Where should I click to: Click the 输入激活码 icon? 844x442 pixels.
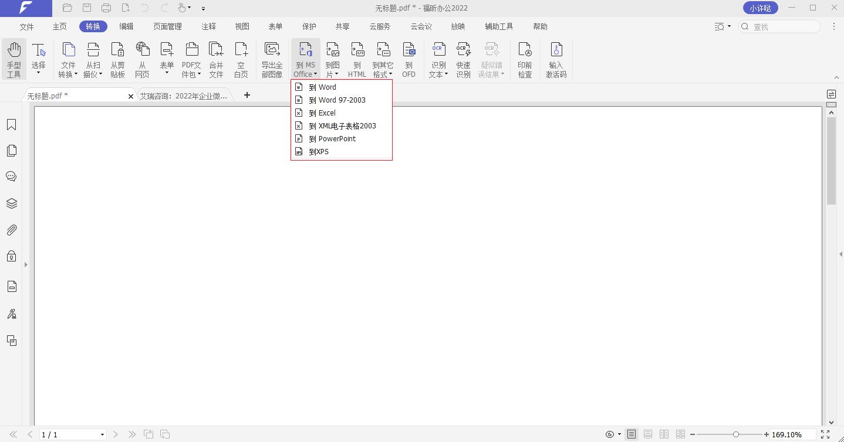tap(555, 59)
